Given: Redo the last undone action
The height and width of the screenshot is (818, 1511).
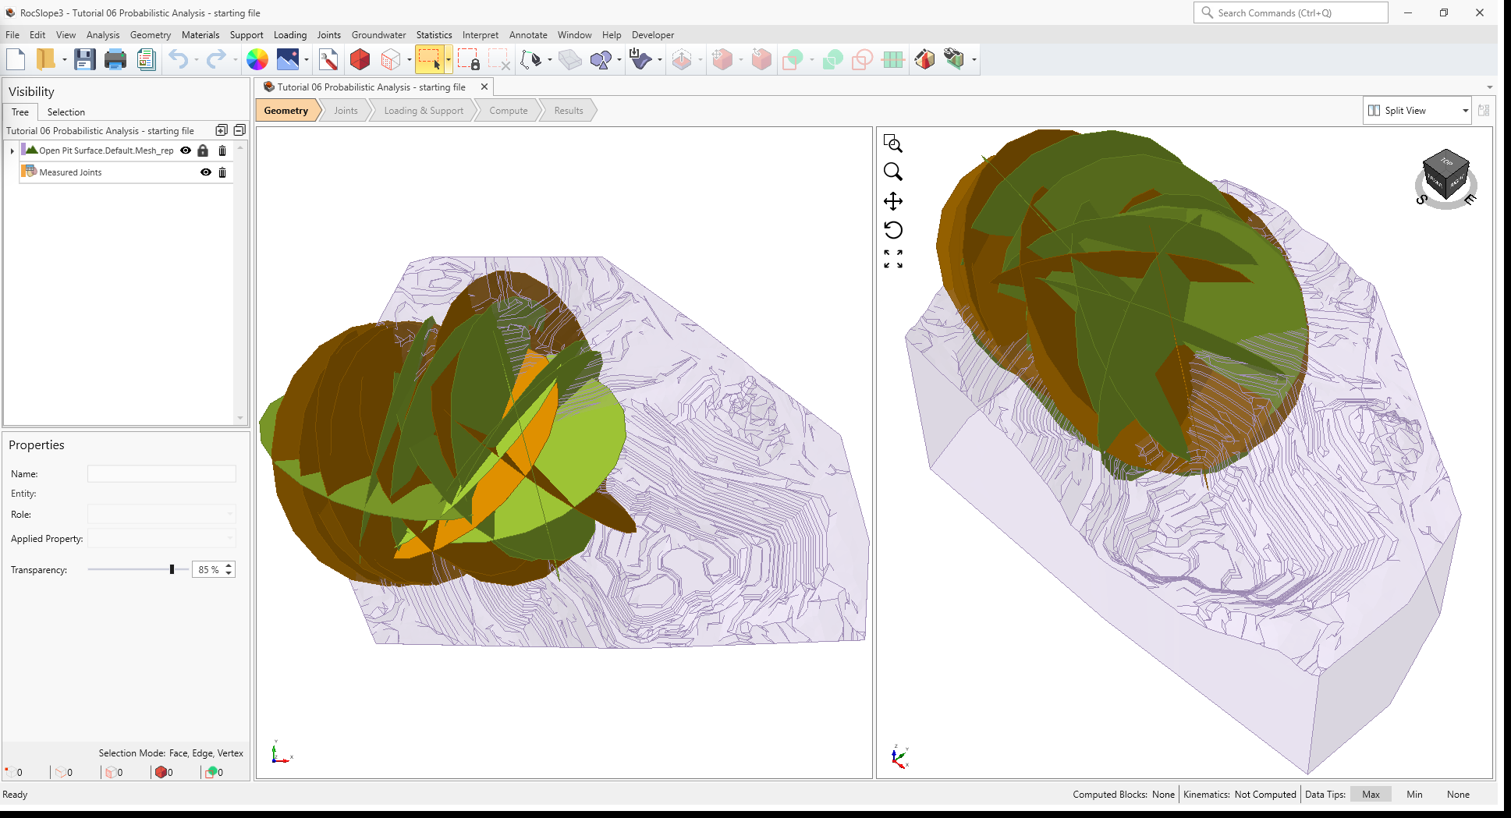Looking at the screenshot, I should (x=216, y=59).
